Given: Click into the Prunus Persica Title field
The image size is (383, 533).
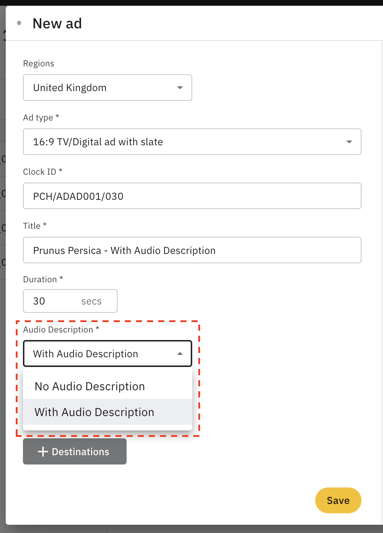Looking at the screenshot, I should [x=192, y=250].
